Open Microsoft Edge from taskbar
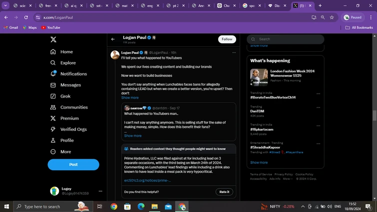Image resolution: width=377 pixels, height=212 pixels. coord(141,207)
